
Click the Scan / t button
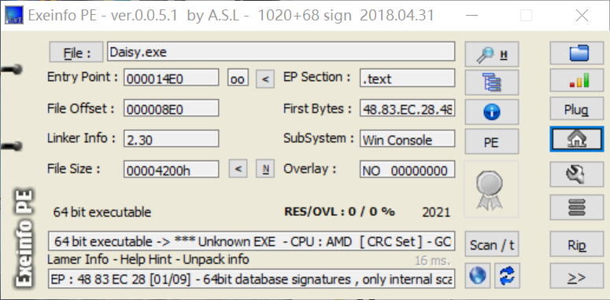[492, 244]
